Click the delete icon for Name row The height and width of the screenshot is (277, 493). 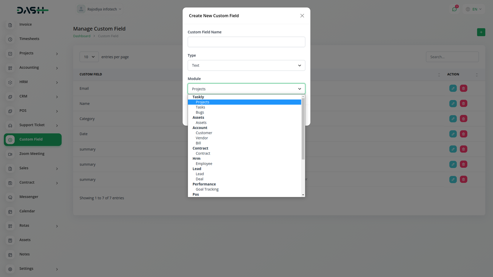(x=463, y=103)
